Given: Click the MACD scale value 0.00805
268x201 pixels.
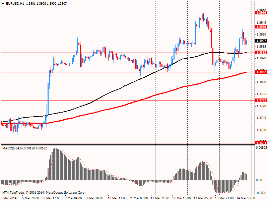Looking at the screenshot, I should click(x=261, y=147).
